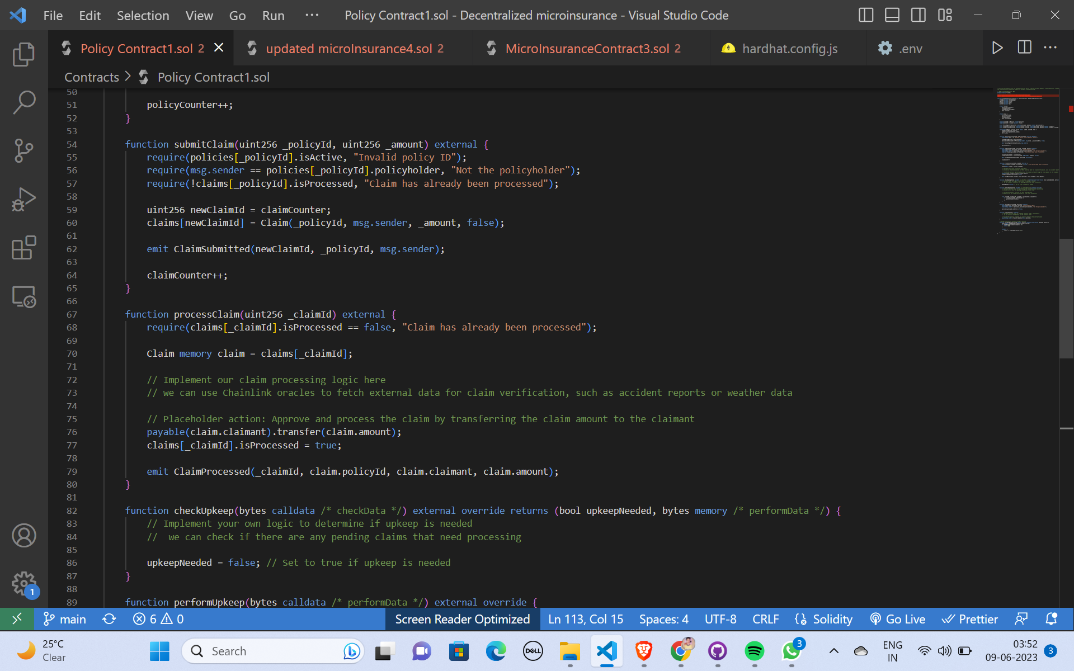Screen dimensions: 1074x671
Task: Switch to the hardhat.config.js tab
Action: click(x=789, y=49)
